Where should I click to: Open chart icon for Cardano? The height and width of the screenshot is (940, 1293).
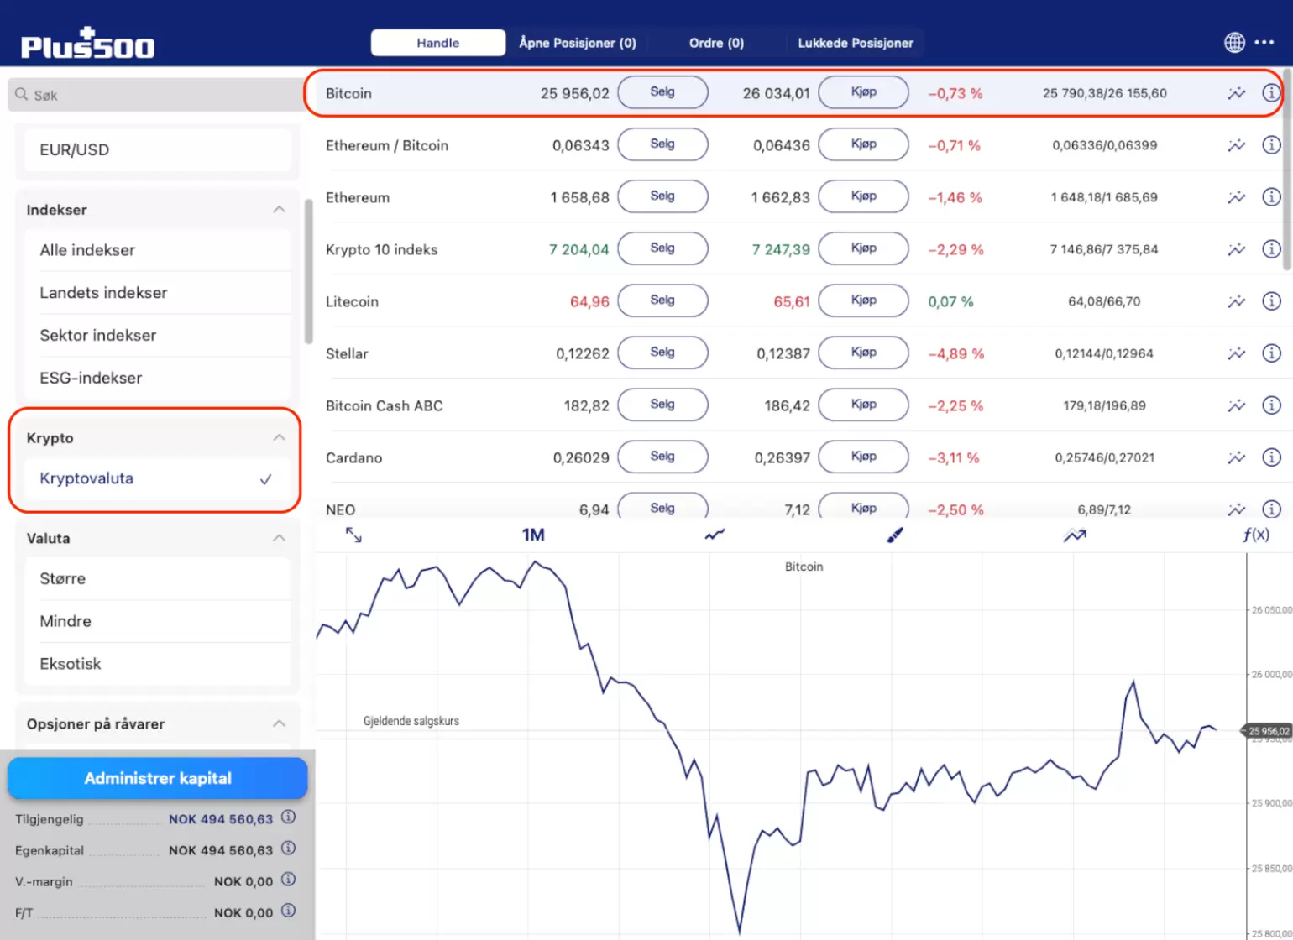click(1236, 457)
